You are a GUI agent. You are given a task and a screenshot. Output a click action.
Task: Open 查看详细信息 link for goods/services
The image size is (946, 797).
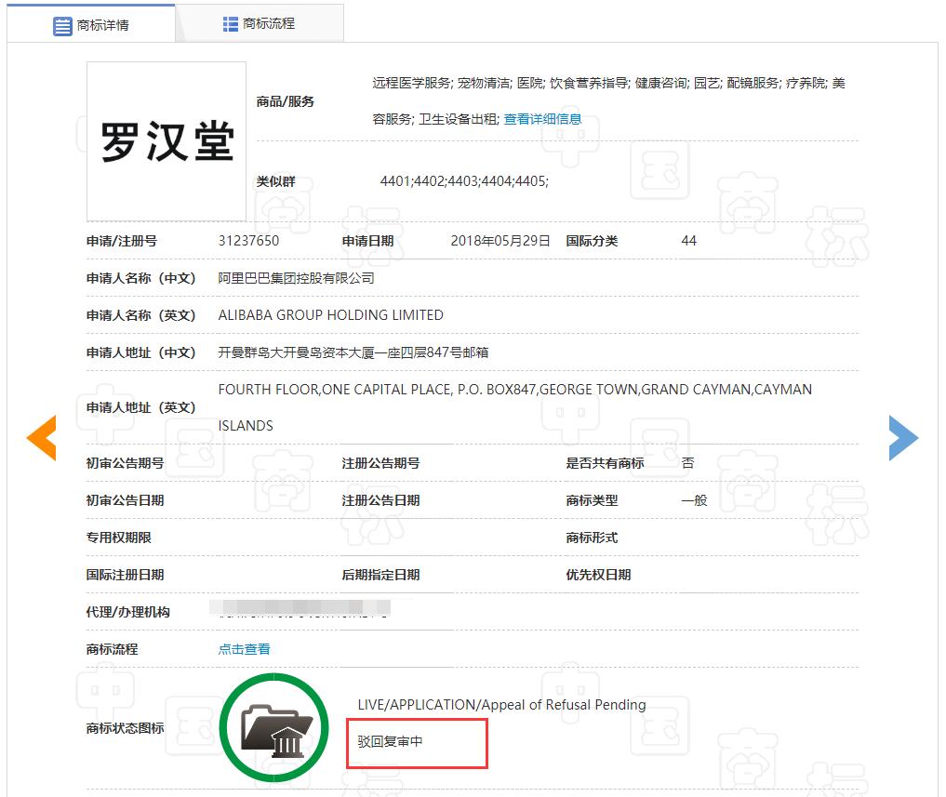542,119
